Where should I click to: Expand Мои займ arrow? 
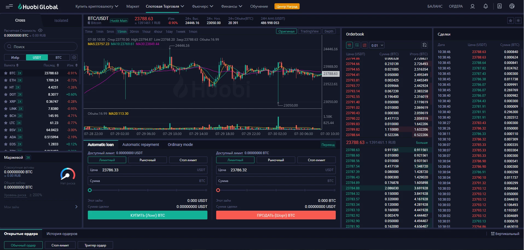tap(76, 207)
